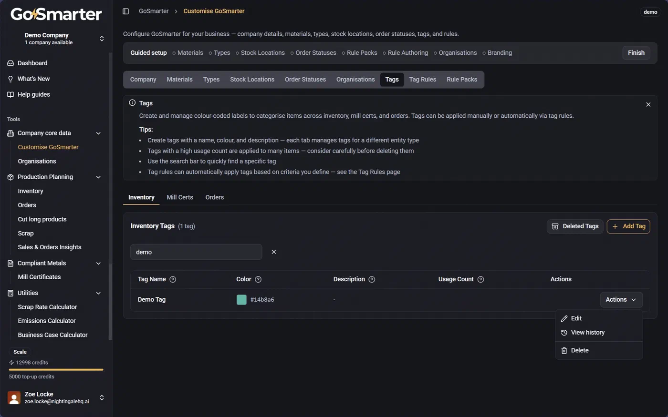Viewport: 668px width, 417px height.
Task: Click the Deleted Tags archive icon
Action: tap(555, 226)
